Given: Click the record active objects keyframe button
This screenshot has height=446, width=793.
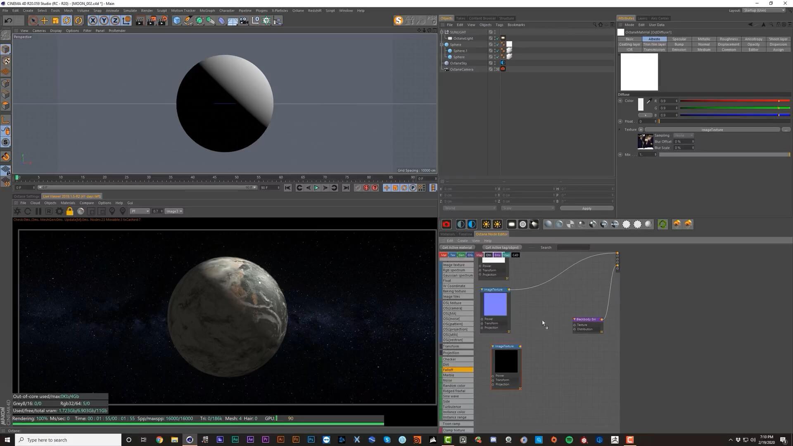Looking at the screenshot, I should [x=358, y=188].
